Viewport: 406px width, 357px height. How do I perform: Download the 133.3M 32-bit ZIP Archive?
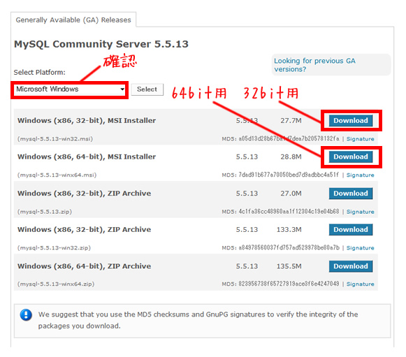(351, 230)
